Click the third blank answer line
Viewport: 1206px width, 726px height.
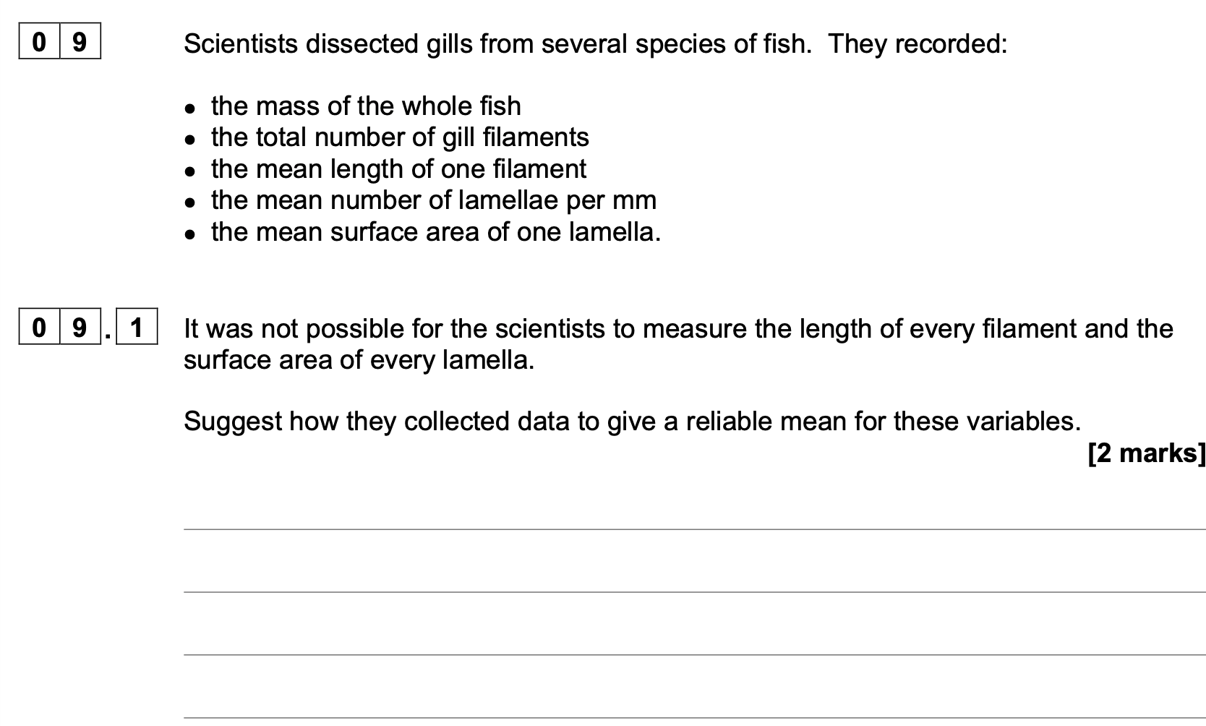click(x=695, y=655)
